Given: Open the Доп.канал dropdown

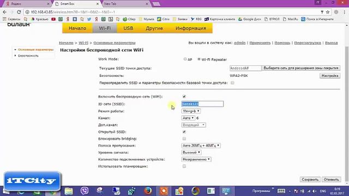Looking at the screenshot, I should [194, 125].
